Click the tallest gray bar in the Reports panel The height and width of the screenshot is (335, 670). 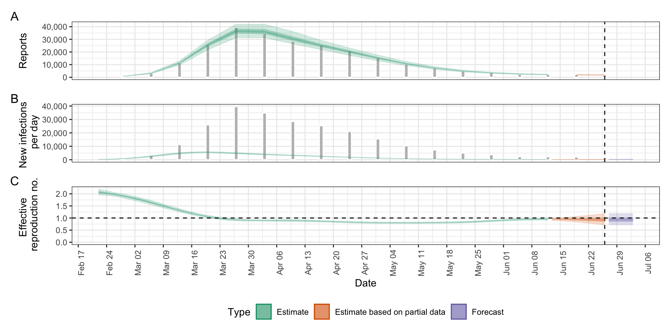[236, 52]
